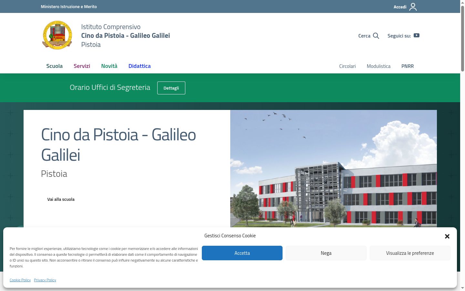465x291 pixels.
Task: Open the Didattica menu
Action: 139,66
